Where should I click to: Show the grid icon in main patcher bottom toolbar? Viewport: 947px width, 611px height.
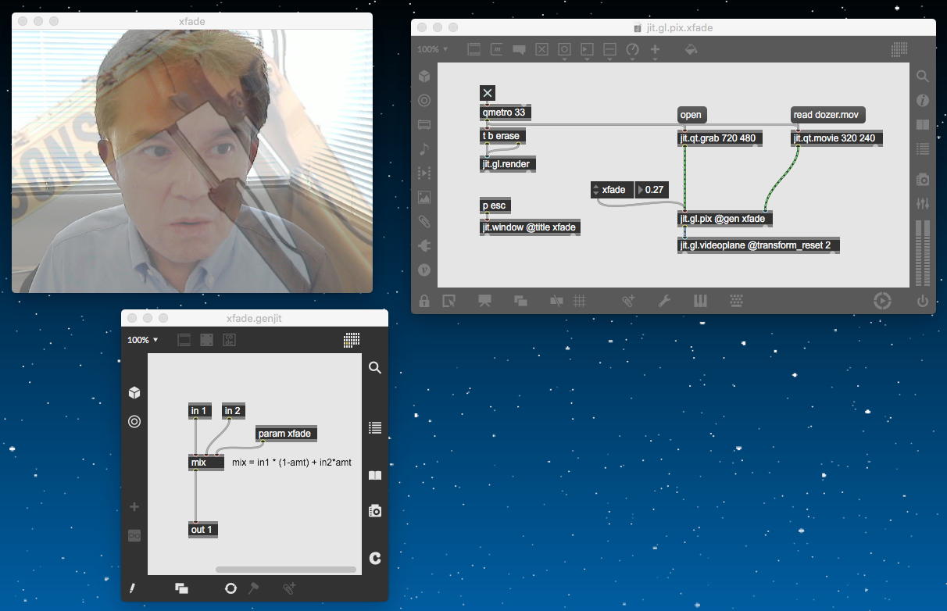pyautogui.click(x=580, y=301)
